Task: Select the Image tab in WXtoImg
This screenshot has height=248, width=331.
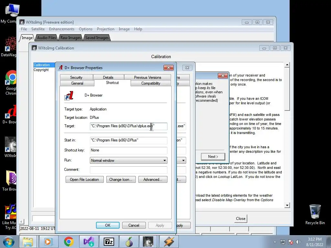Action: tap(27, 38)
